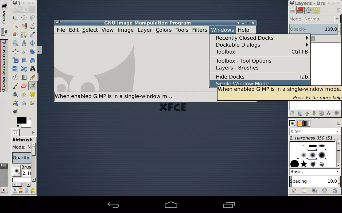Click the black foreground color swatch
The image size is (342, 213).
(21, 120)
